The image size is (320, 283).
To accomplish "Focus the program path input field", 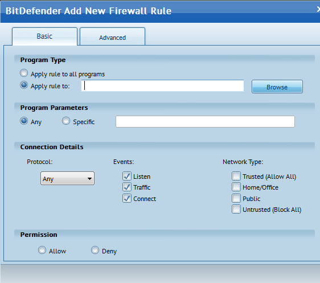I will [162, 85].
